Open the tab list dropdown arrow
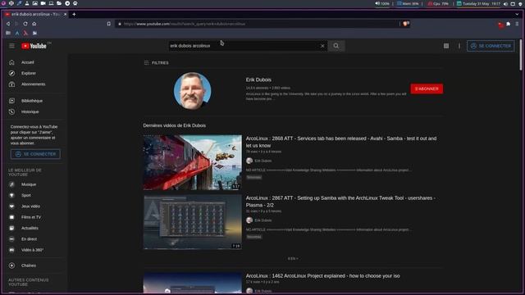Viewport: 525px width, 295px height. tap(517, 15)
